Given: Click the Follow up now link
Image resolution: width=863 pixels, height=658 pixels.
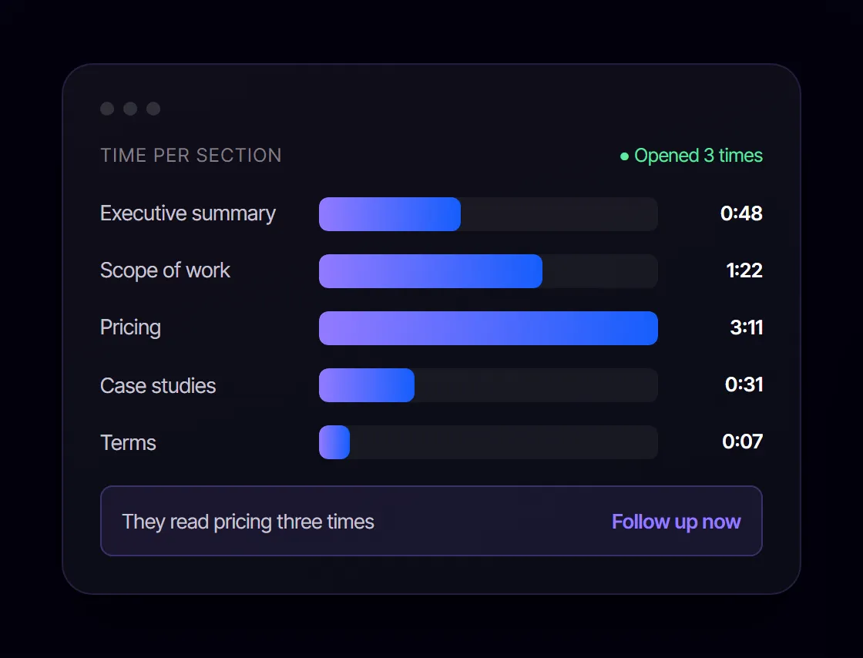Looking at the screenshot, I should [x=677, y=522].
